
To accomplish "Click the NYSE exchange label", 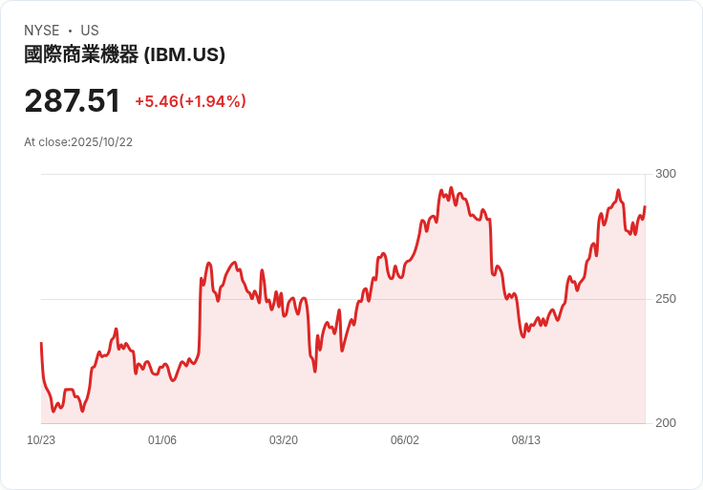I will pyautogui.click(x=42, y=31).
